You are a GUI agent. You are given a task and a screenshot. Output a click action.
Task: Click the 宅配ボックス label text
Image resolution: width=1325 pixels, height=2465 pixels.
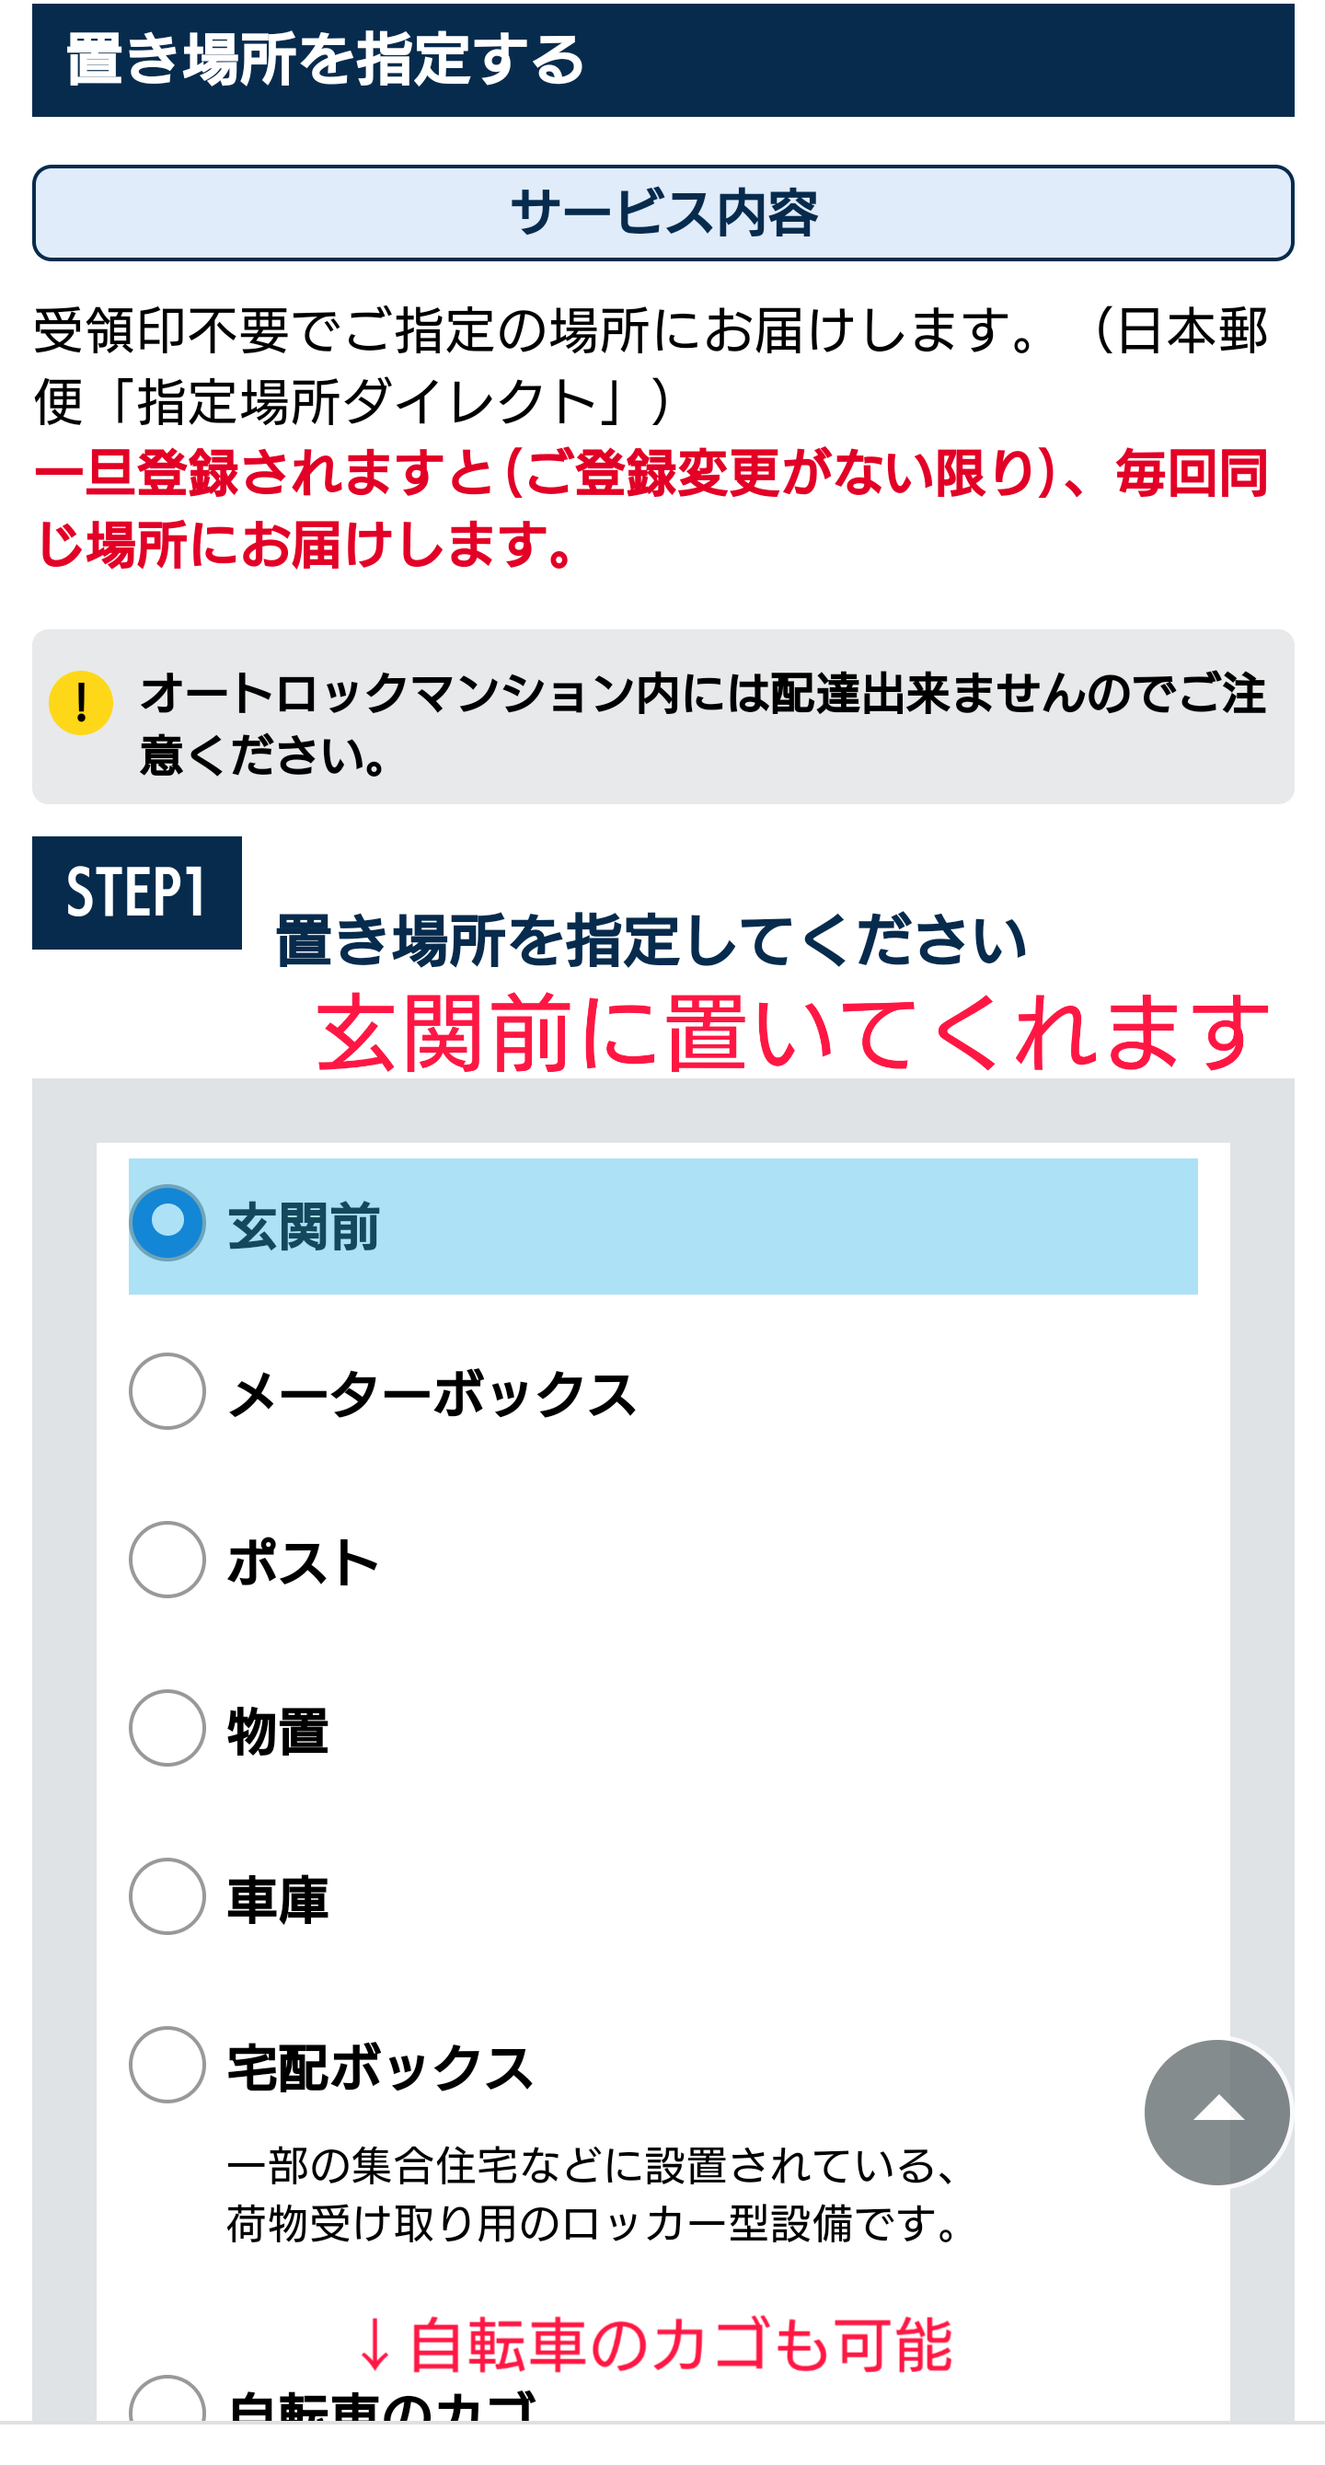click(x=380, y=2068)
